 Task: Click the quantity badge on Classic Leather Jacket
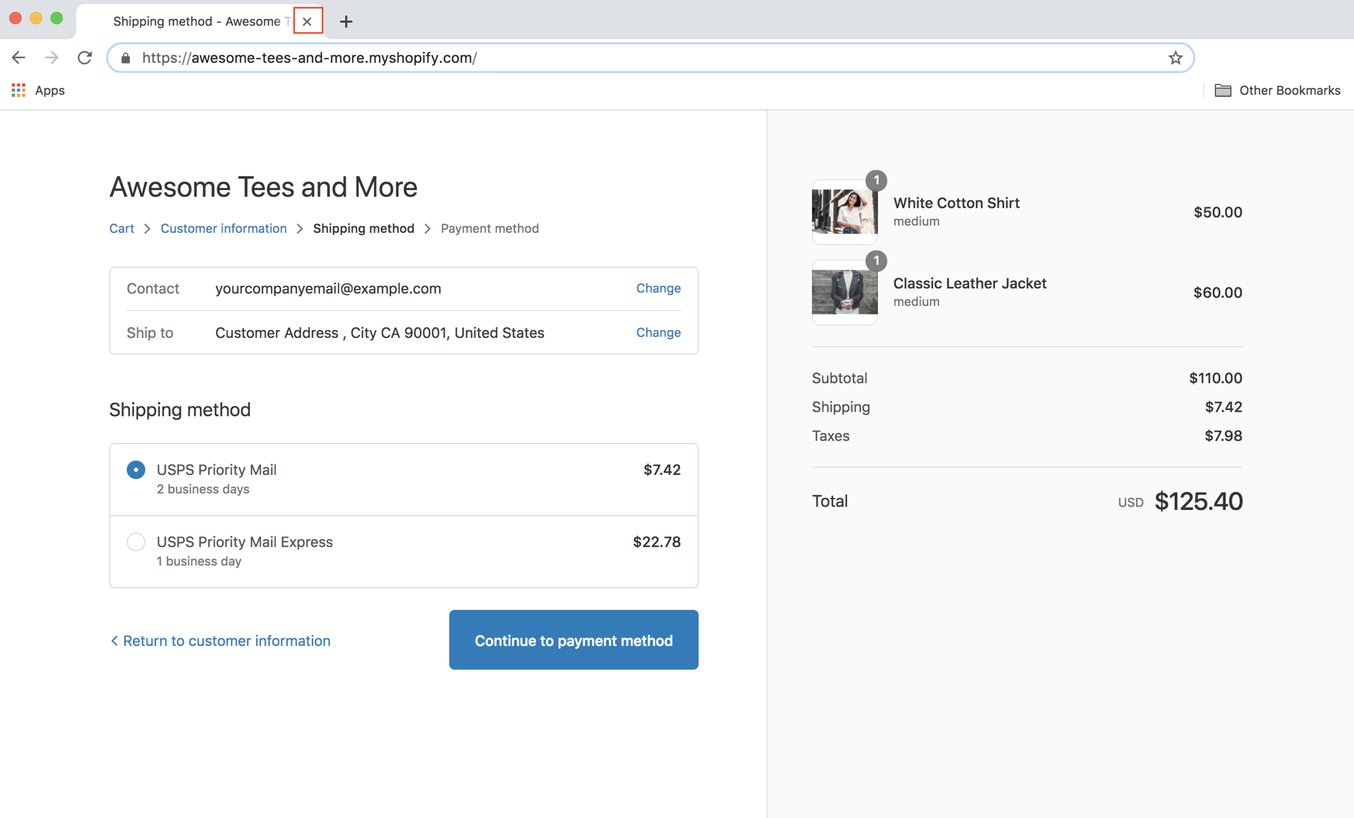pyautogui.click(x=876, y=261)
